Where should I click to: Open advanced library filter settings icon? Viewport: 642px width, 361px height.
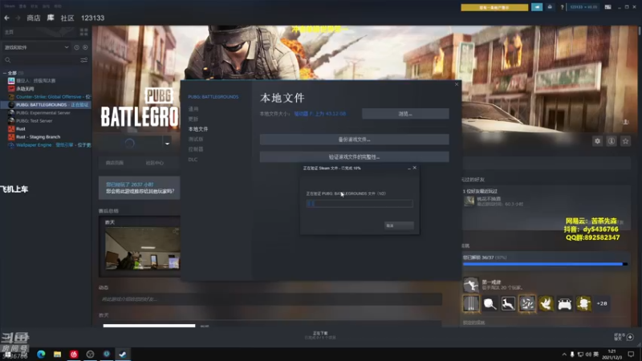point(84,60)
